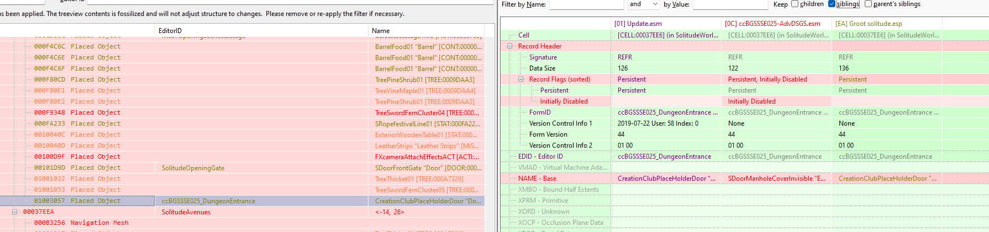Collapse the Record Header node
This screenshot has height=232, width=989.
tap(509, 46)
